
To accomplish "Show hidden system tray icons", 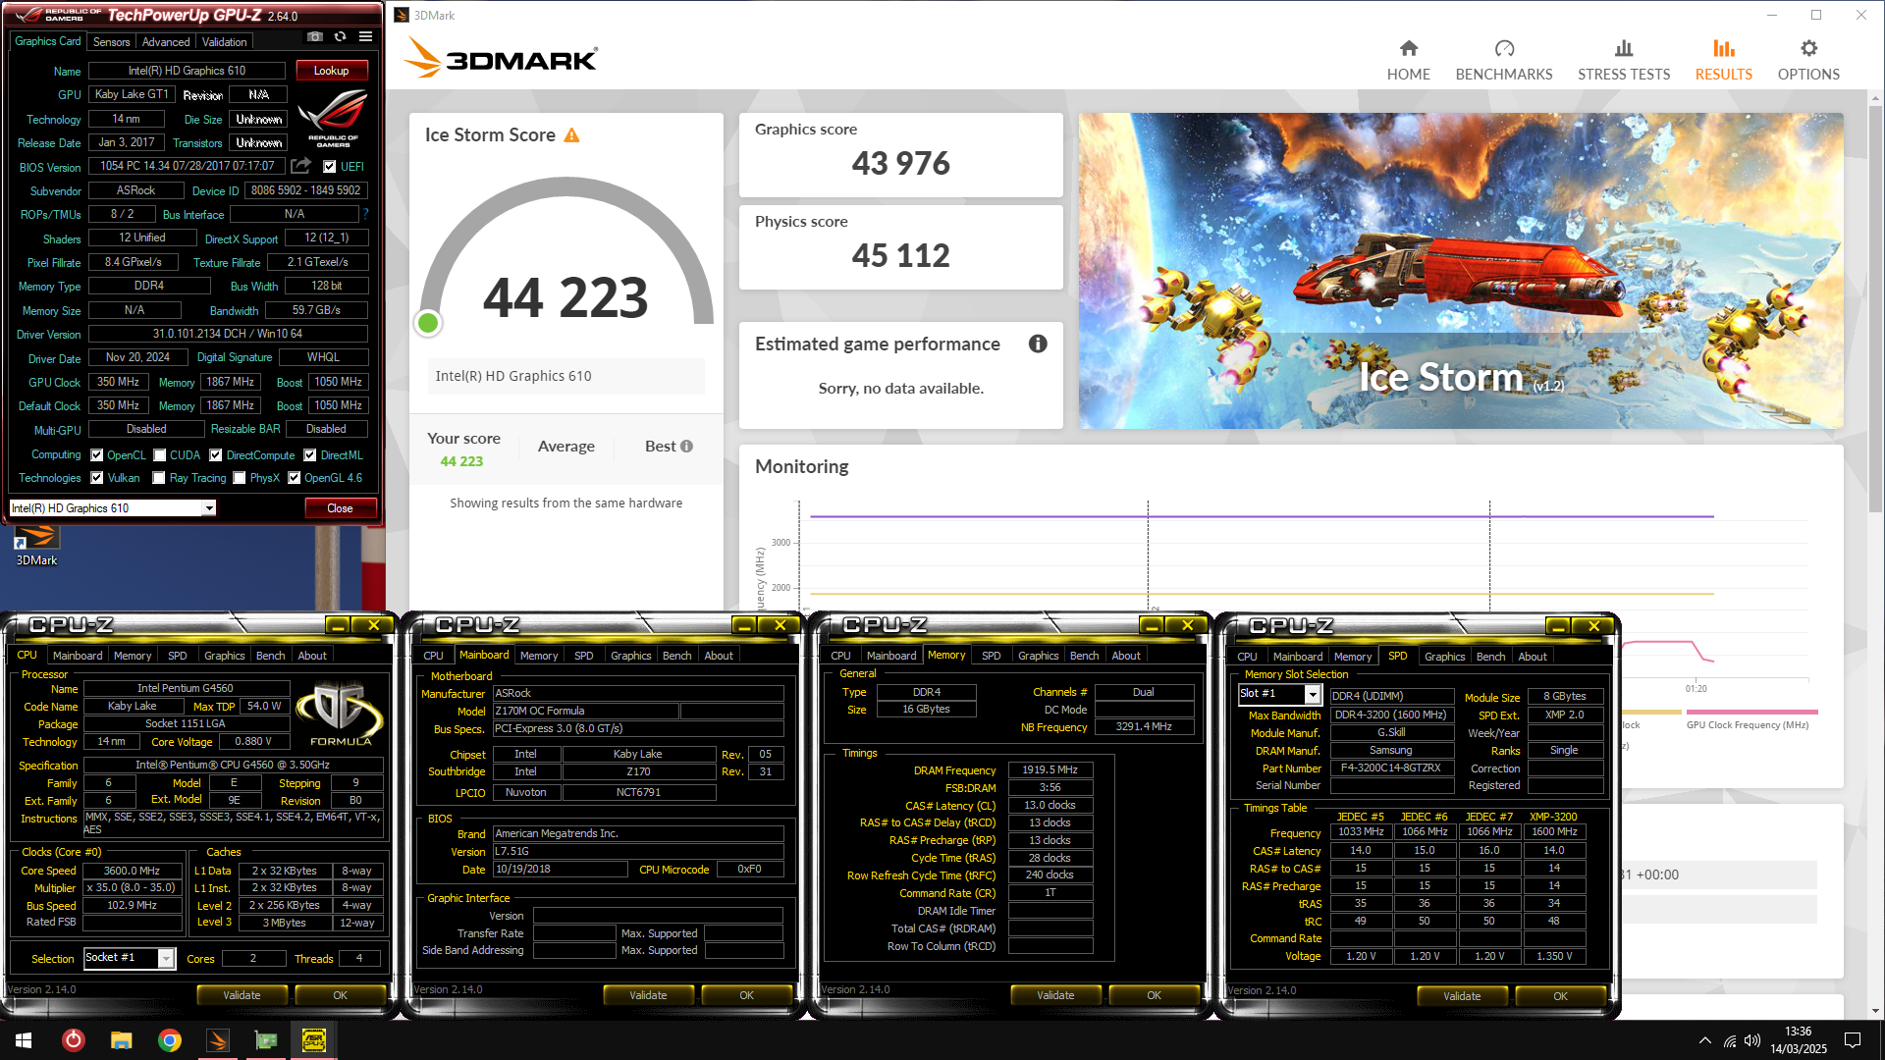I will coord(1704,1040).
